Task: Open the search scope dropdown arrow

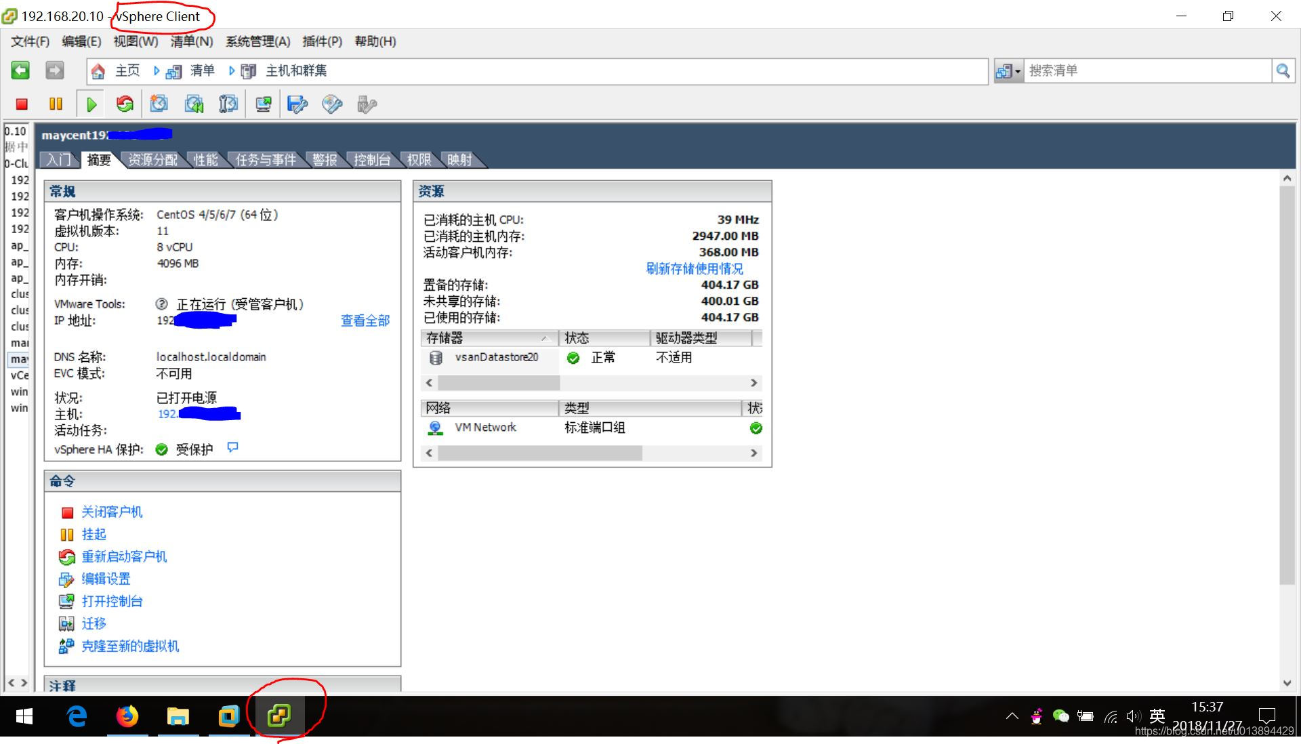Action: pos(1018,70)
